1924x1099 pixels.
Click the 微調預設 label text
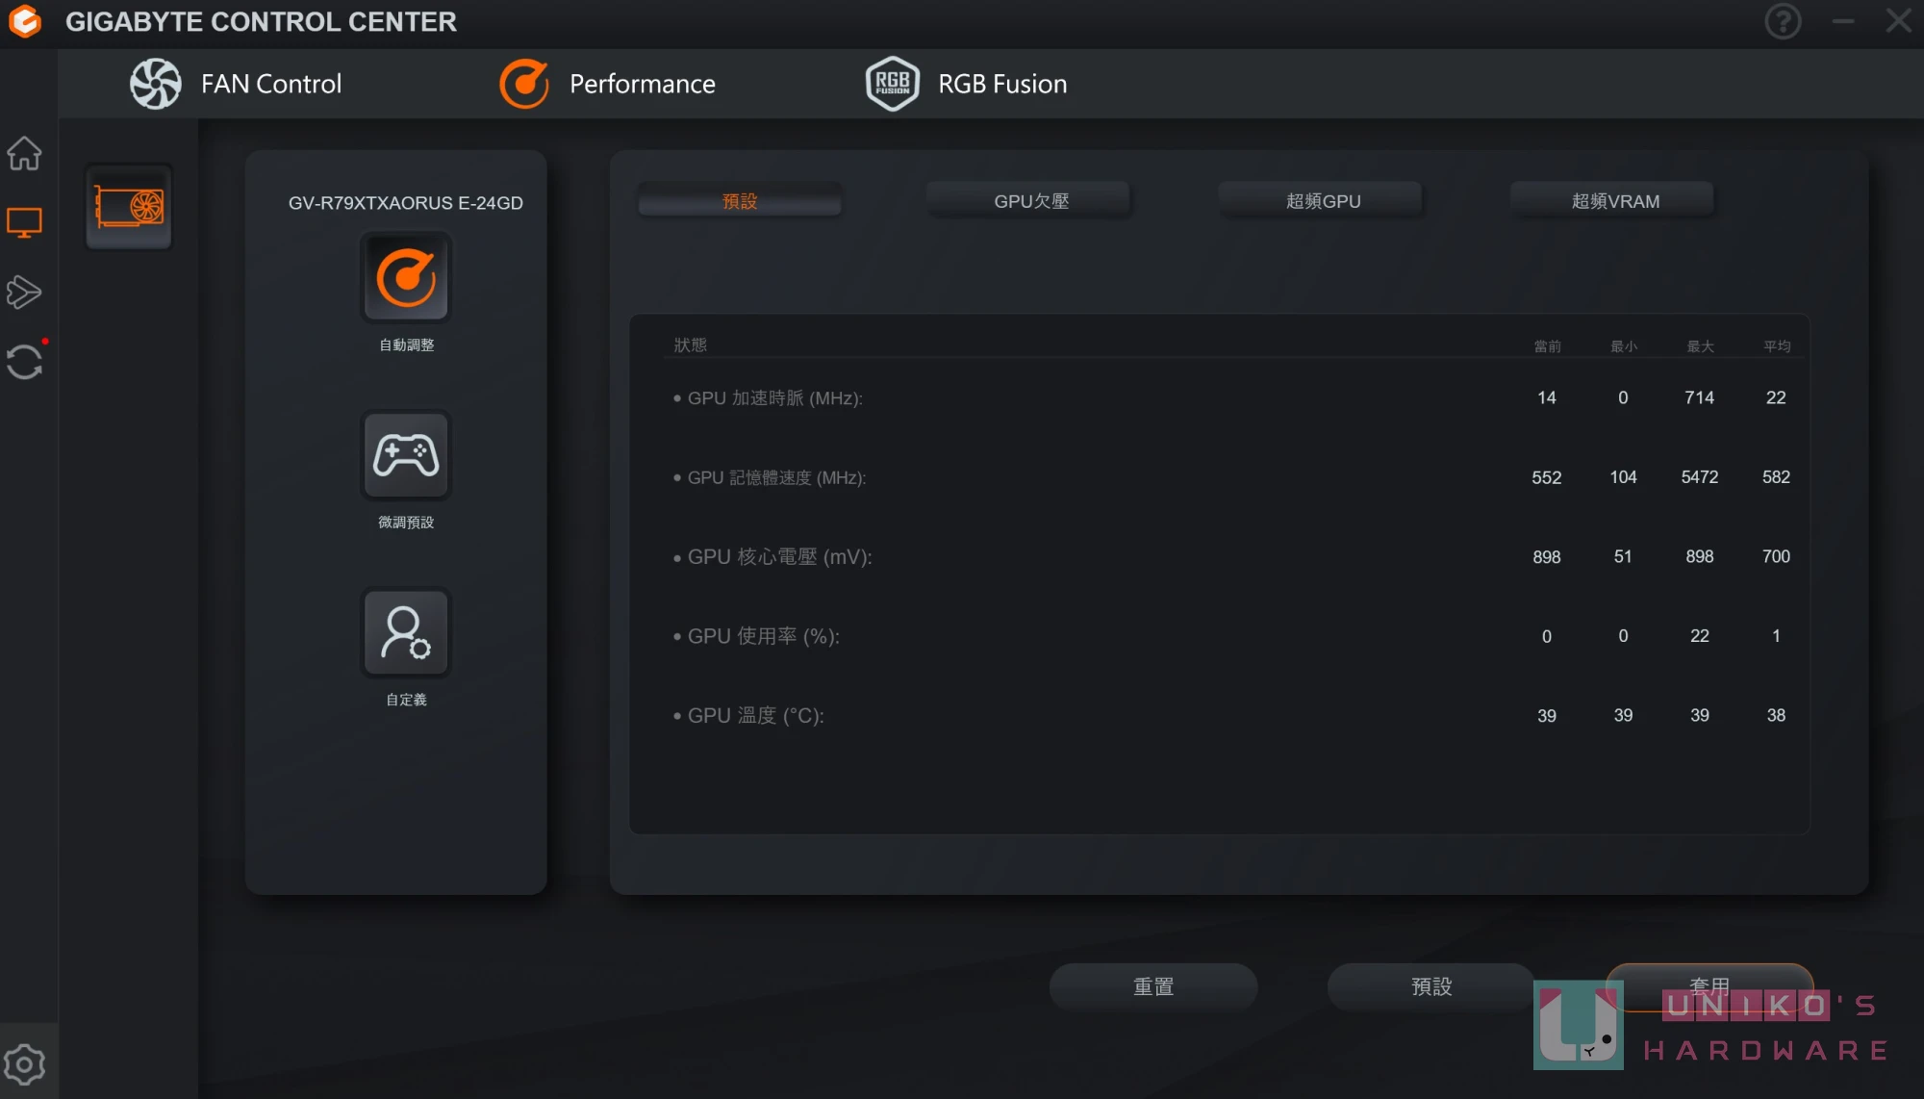(x=406, y=522)
